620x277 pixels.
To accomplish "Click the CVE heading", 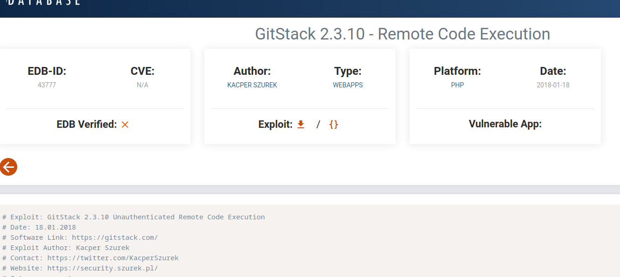I will pos(142,71).
